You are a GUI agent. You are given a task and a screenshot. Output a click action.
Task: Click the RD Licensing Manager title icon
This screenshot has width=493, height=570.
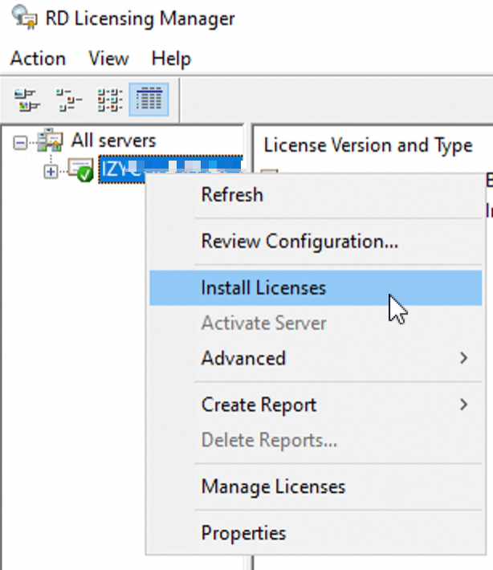point(24,18)
